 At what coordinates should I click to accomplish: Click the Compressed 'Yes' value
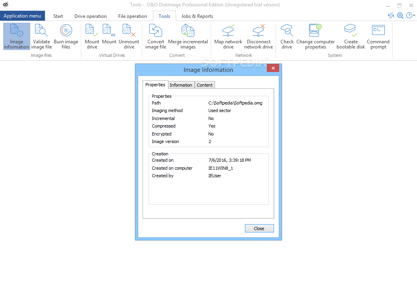tap(212, 126)
